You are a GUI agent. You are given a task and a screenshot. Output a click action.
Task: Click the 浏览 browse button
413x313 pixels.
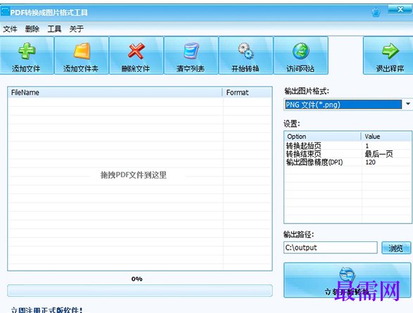(396, 248)
